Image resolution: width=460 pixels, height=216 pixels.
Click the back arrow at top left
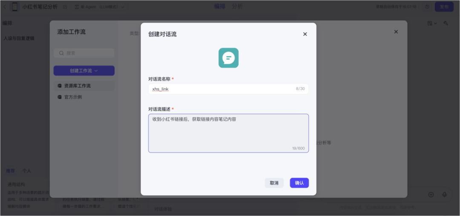(5, 7)
